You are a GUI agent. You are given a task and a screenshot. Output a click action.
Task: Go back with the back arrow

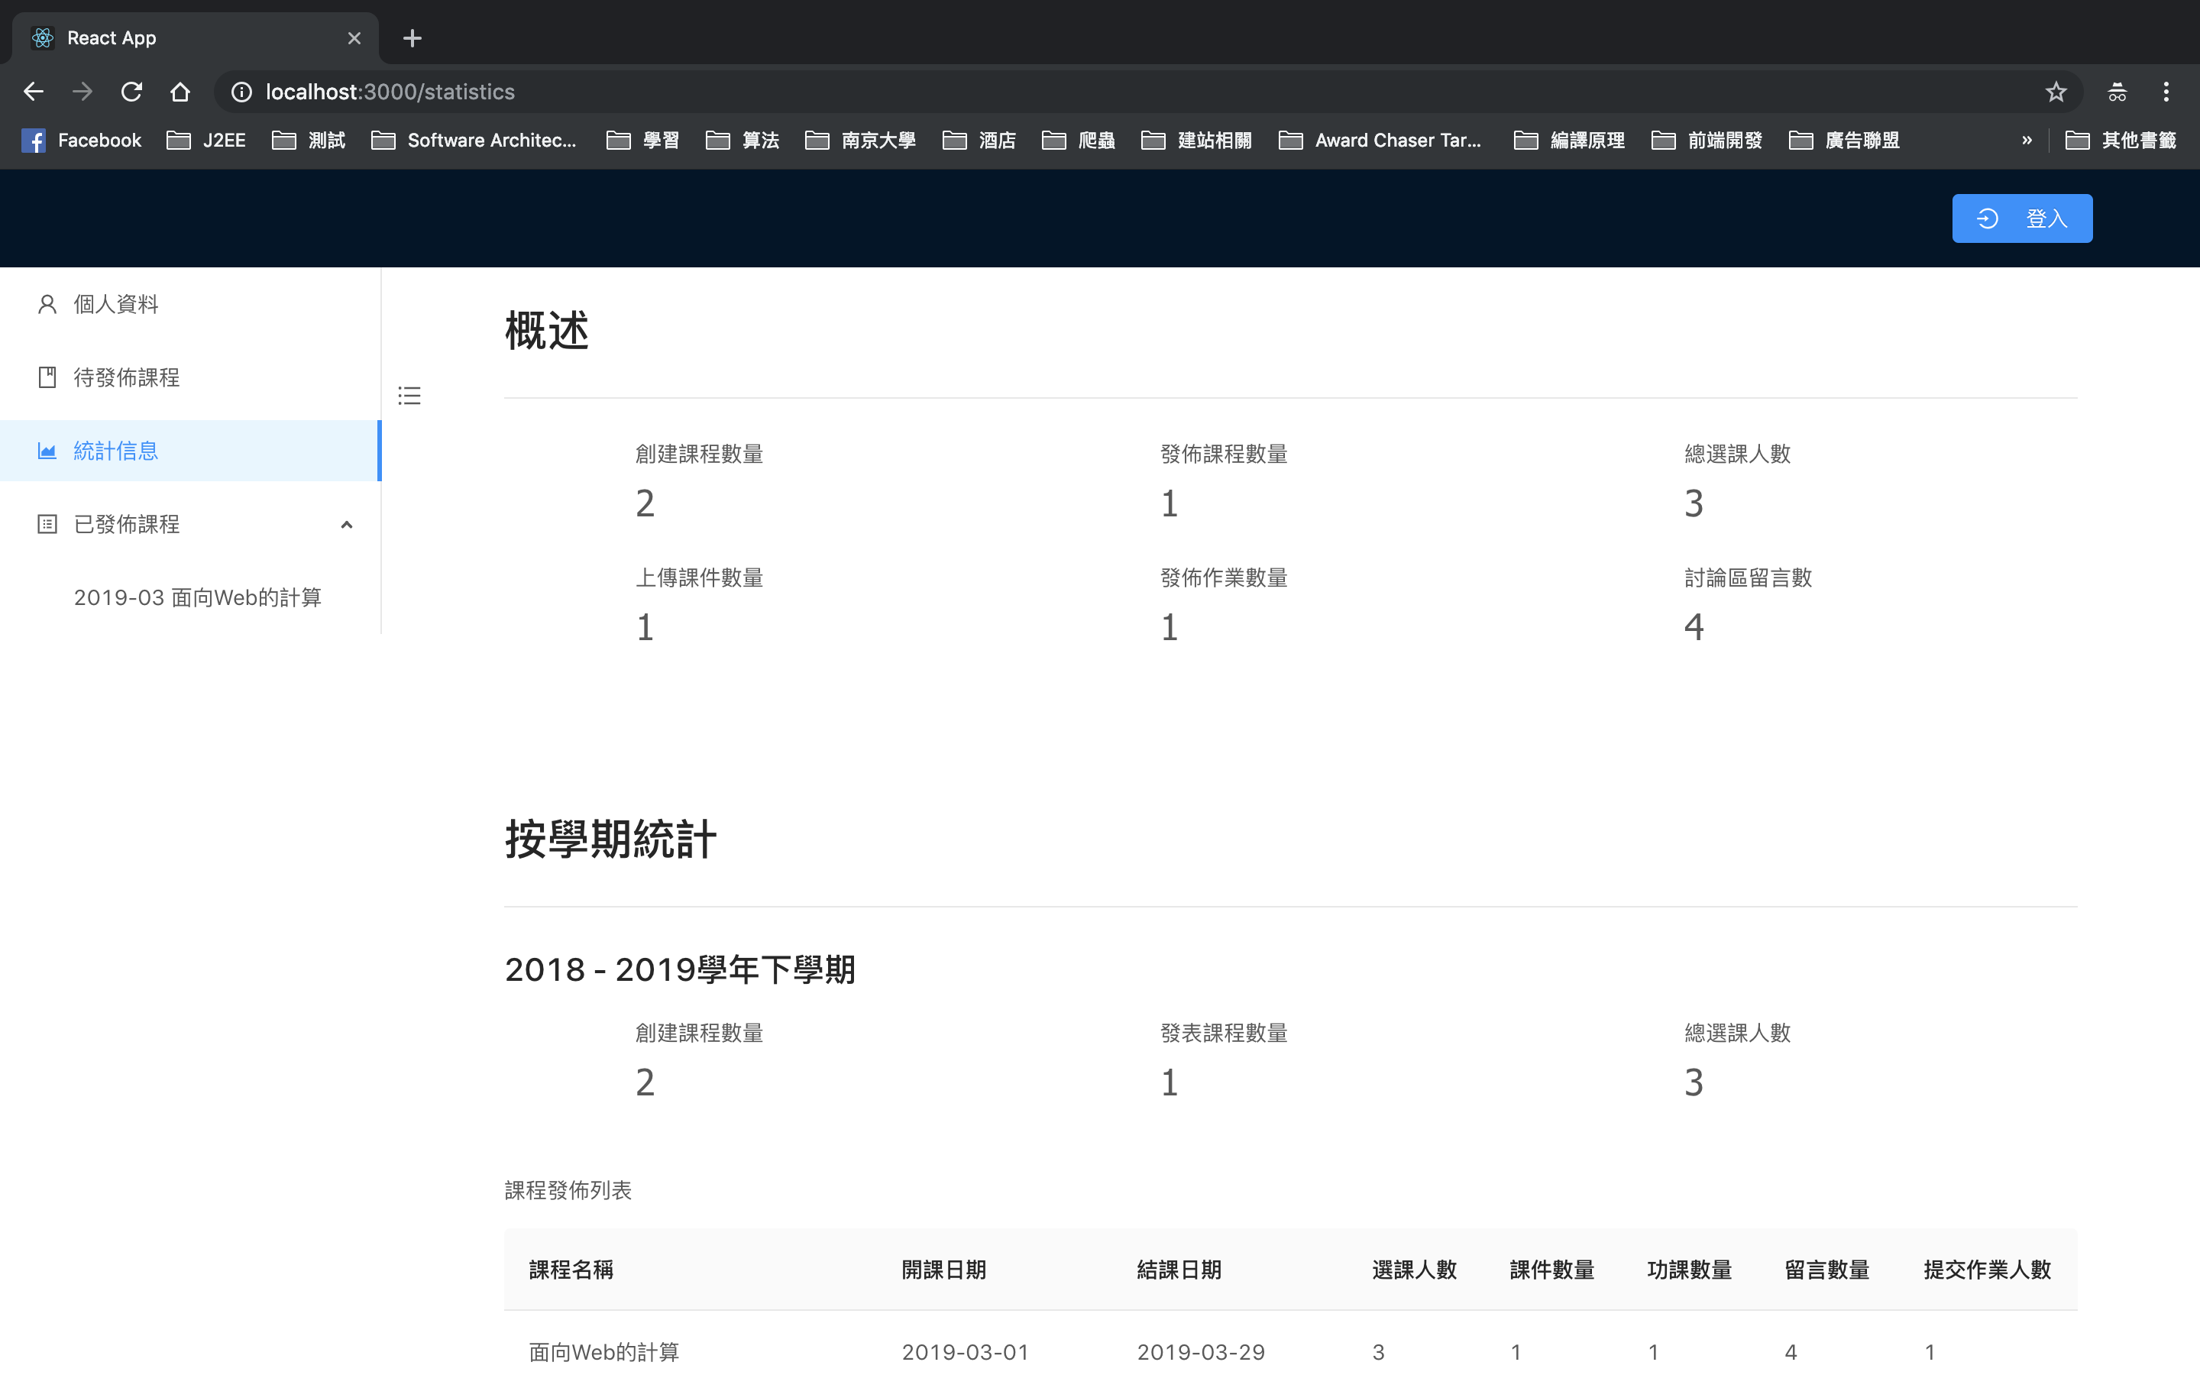click(x=34, y=92)
